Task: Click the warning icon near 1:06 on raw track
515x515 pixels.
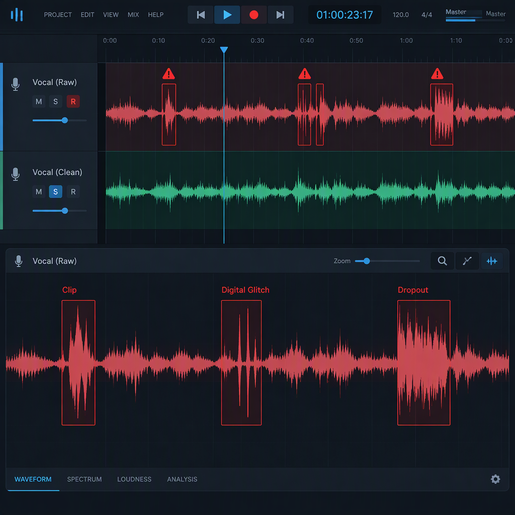Action: coord(437,74)
